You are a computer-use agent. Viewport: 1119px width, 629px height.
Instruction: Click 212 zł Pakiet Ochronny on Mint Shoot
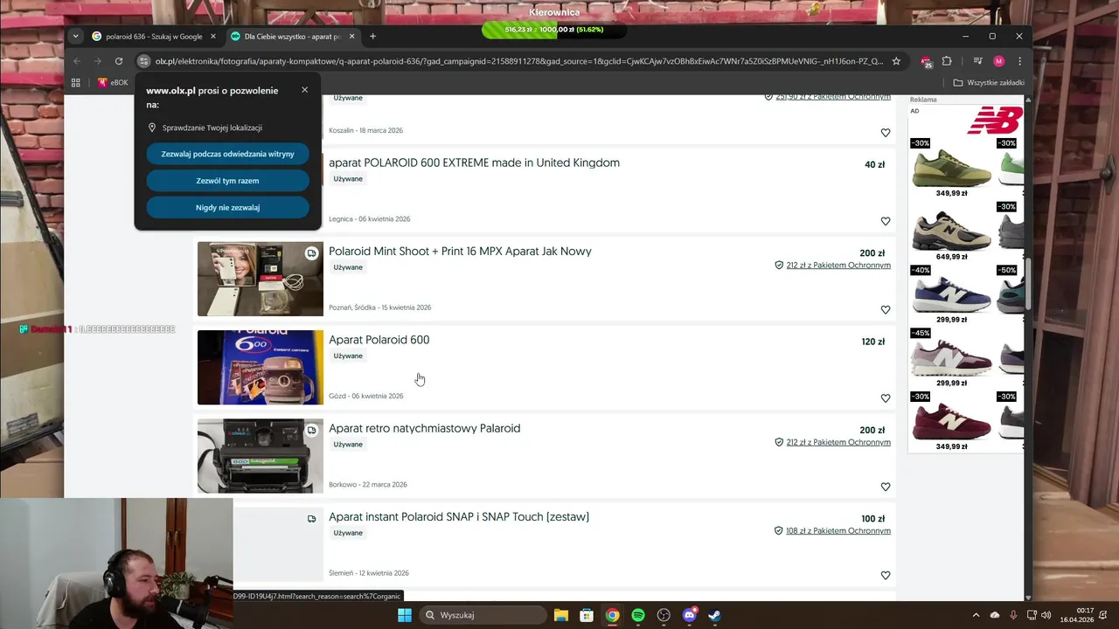pos(838,266)
